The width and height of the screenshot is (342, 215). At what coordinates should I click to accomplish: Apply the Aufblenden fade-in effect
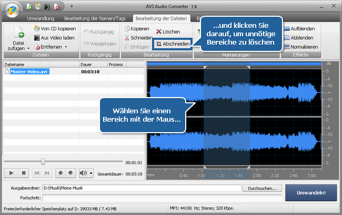[299, 28]
